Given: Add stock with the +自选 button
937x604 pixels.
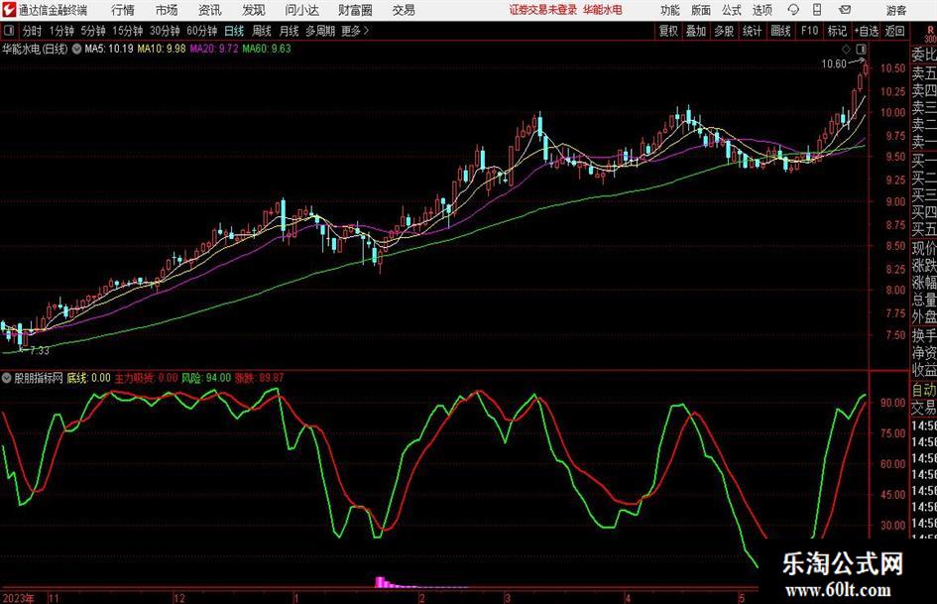Looking at the screenshot, I should [867, 31].
